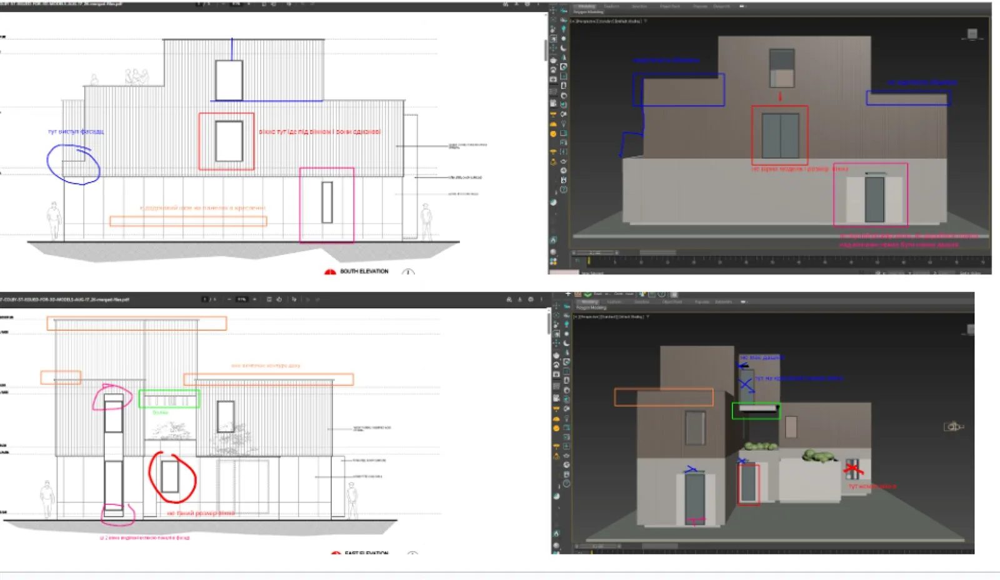Open the Modeling ribbon tab in upper 3ds Max window

[587, 6]
